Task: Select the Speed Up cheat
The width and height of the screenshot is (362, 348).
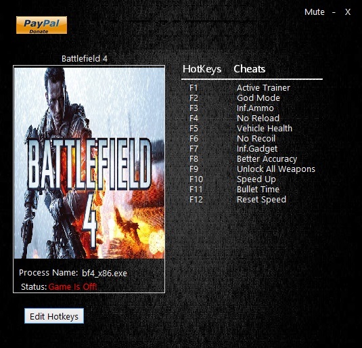Action: (256, 179)
